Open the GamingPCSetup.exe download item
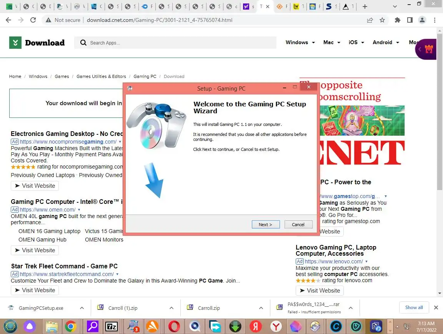 pos(40,308)
